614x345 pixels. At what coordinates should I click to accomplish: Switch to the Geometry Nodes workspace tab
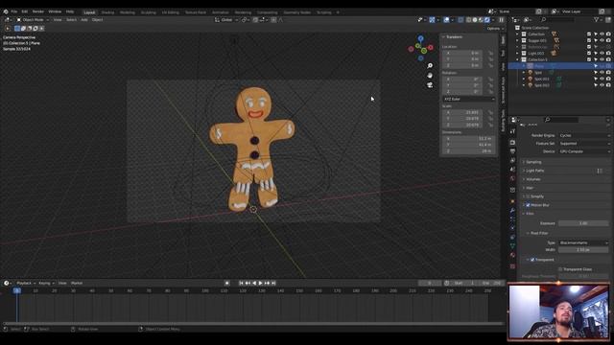[x=296, y=12]
